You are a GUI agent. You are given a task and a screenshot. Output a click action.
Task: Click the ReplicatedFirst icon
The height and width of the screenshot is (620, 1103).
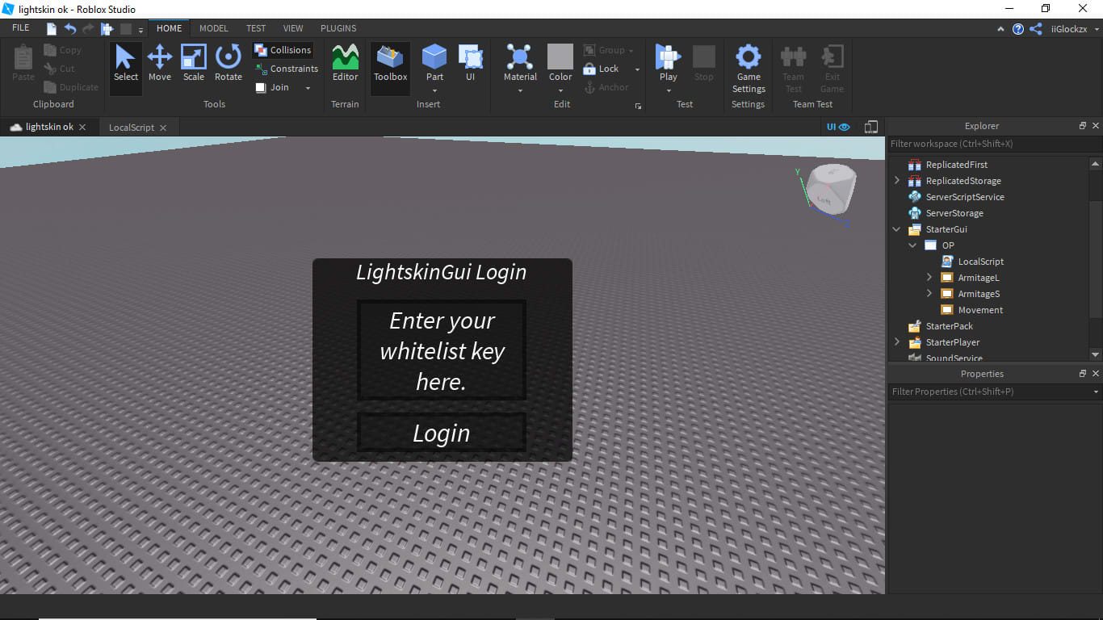pos(915,165)
